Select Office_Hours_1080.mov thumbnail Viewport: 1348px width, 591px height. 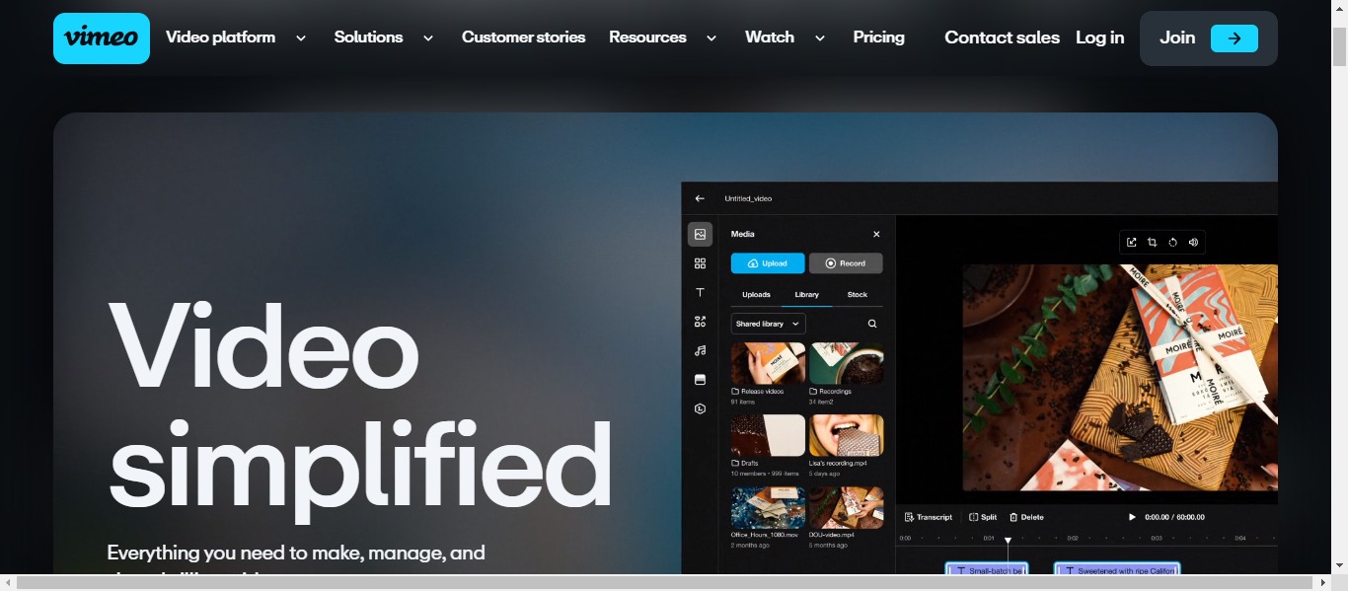(x=768, y=507)
